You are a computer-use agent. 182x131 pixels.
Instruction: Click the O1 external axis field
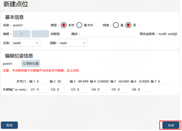42,89
